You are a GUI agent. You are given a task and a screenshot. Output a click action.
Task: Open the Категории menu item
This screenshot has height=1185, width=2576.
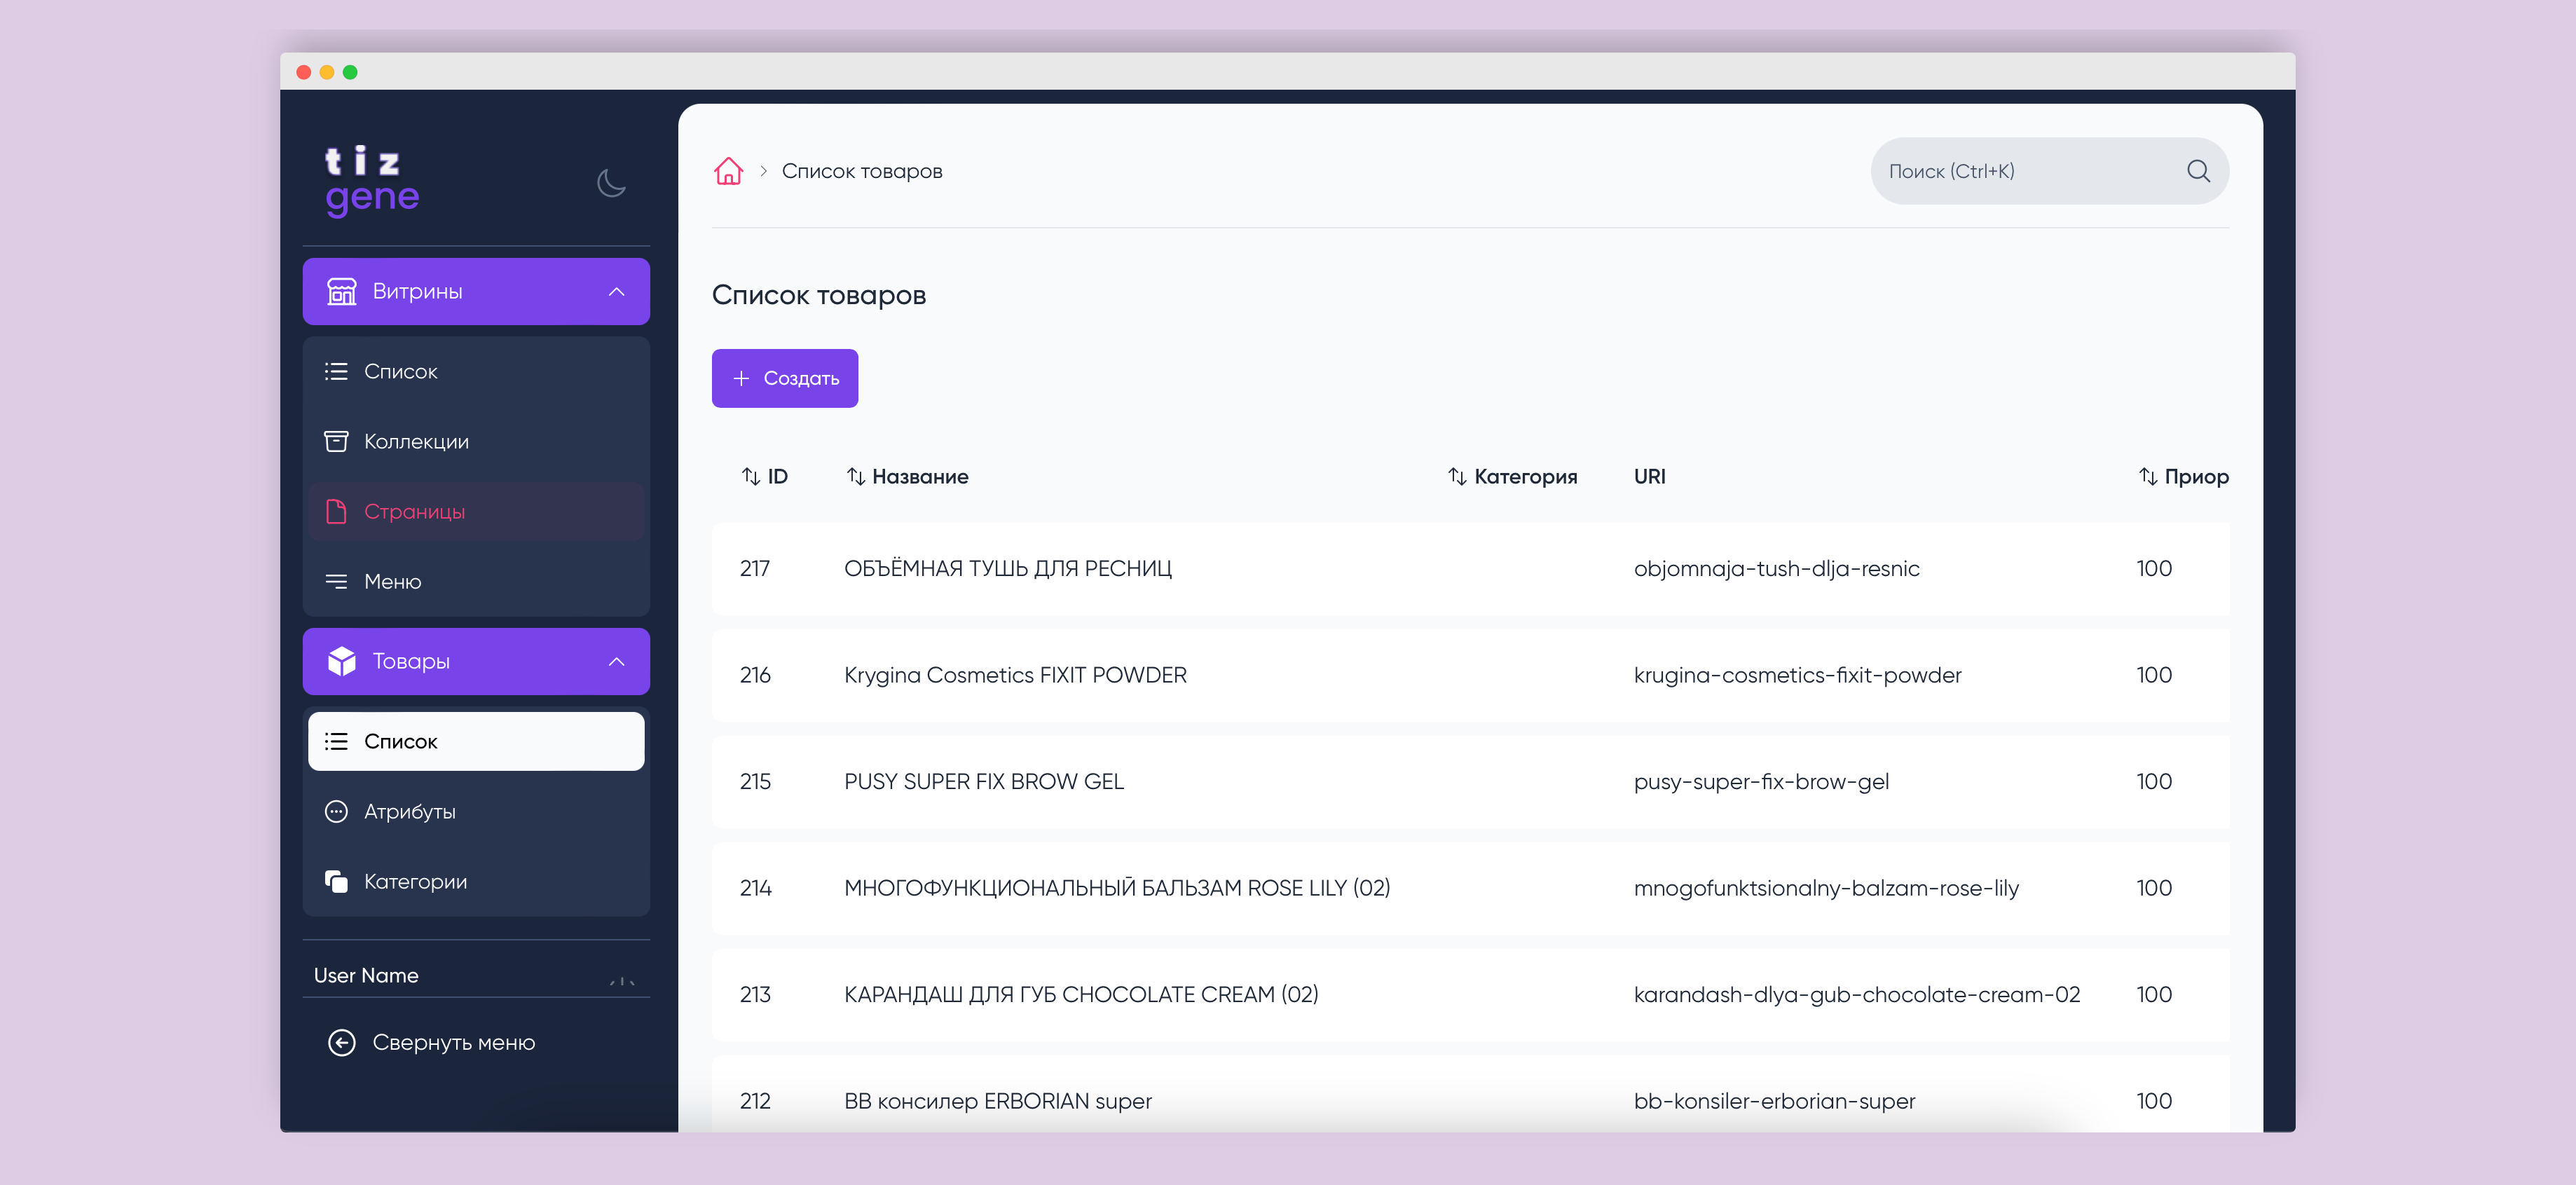tap(476, 881)
